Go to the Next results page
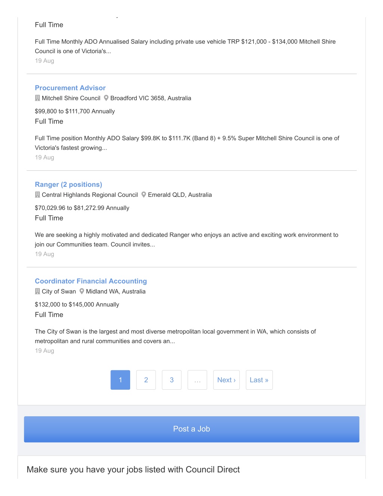Viewport: 383px width, 496px height. coord(226,380)
